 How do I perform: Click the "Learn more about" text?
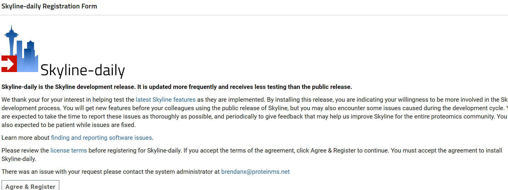(26, 138)
